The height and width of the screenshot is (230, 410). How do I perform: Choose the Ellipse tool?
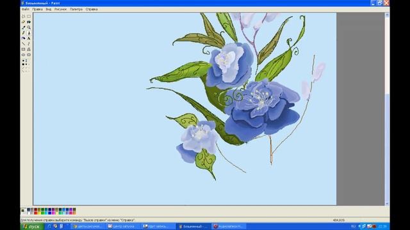point(23,55)
